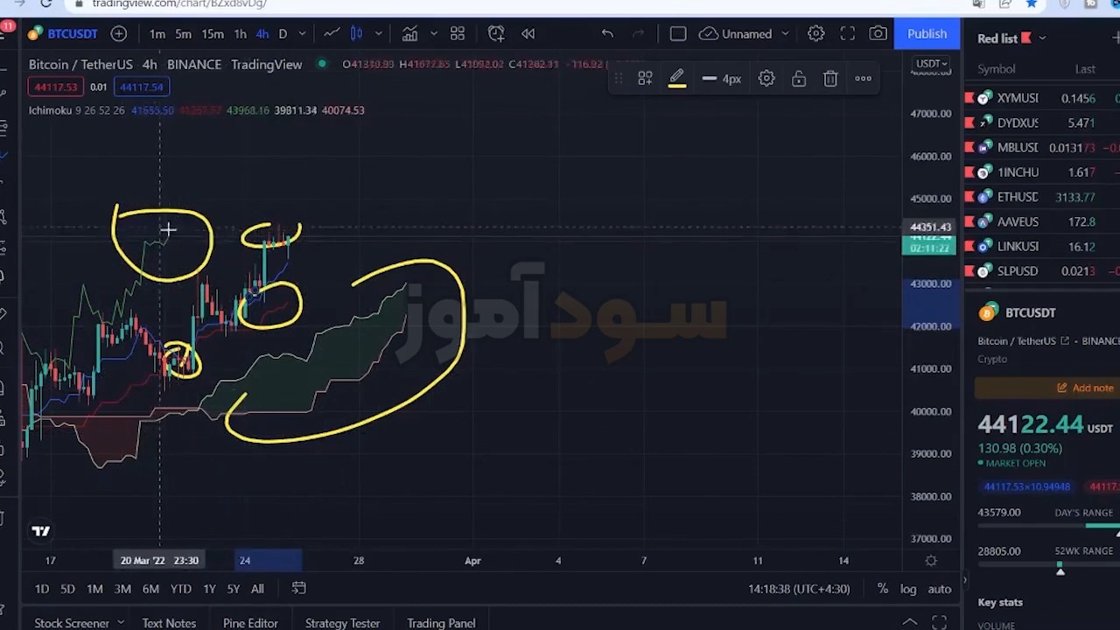Image resolution: width=1120 pixels, height=630 pixels.
Task: Select the DYDXUS watchlist row
Action: coord(1042,123)
